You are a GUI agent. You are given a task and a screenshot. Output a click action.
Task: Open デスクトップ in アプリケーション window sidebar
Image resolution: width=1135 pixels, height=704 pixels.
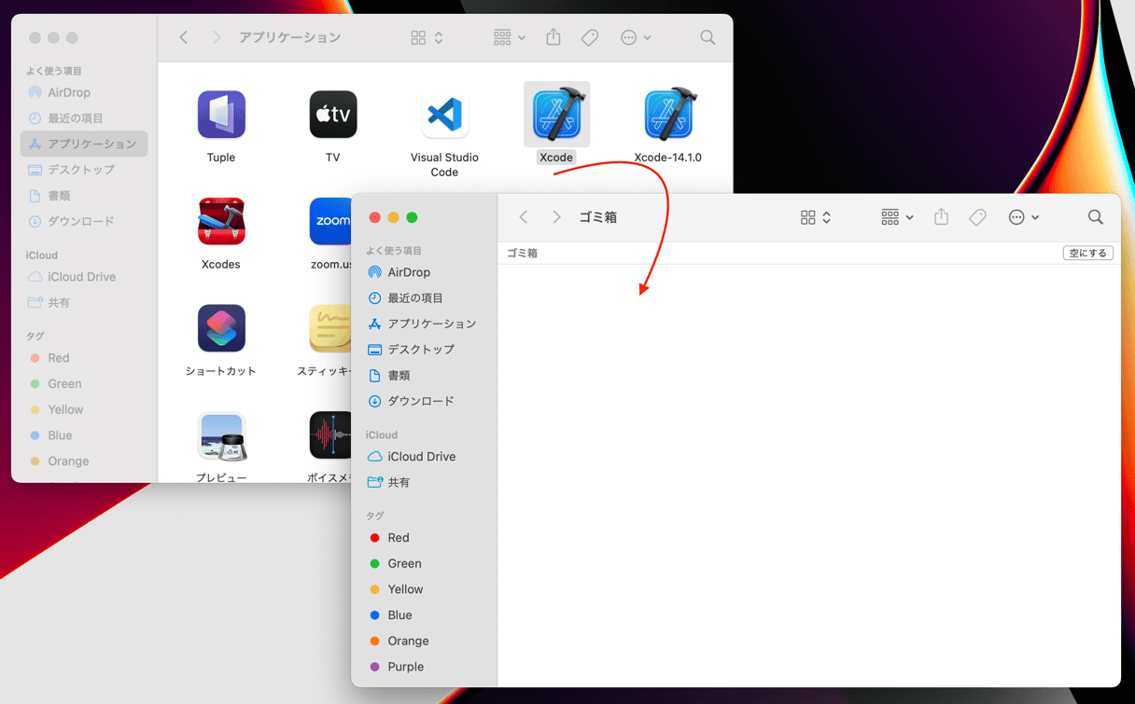point(84,170)
